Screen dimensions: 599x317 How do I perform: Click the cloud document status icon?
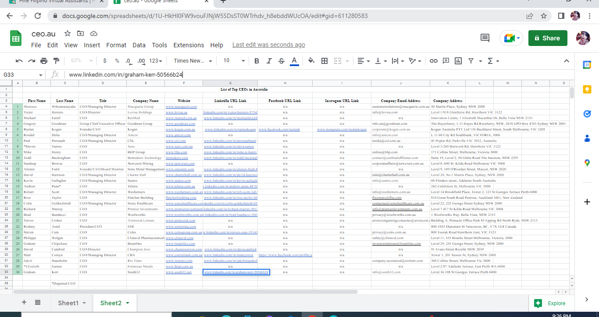94,33
